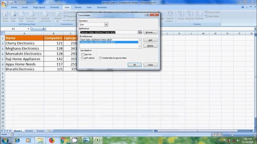
Task: Switch to Sheet2 worksheet tab
Action: coord(29,131)
